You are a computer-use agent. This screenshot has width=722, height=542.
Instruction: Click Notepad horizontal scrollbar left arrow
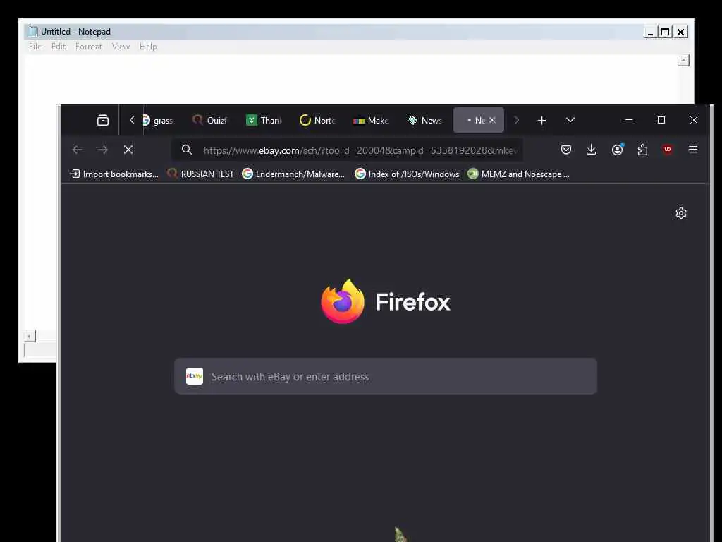30,337
